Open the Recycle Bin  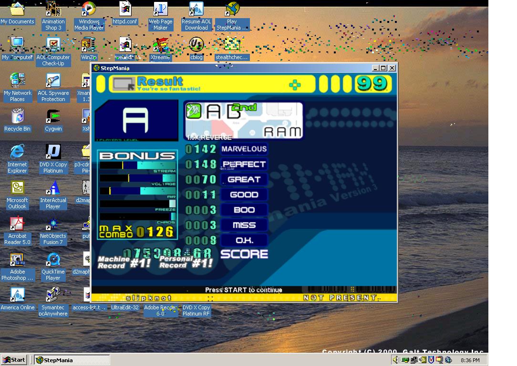[17, 120]
